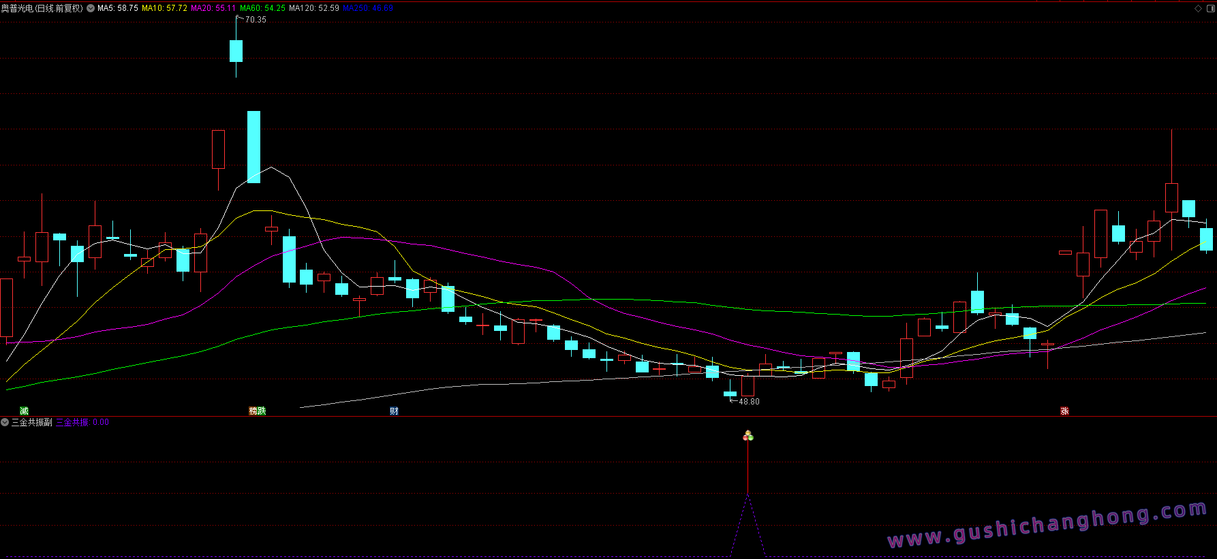Select the yellow MA10 moving average label
The height and width of the screenshot is (559, 1217).
coord(164,9)
